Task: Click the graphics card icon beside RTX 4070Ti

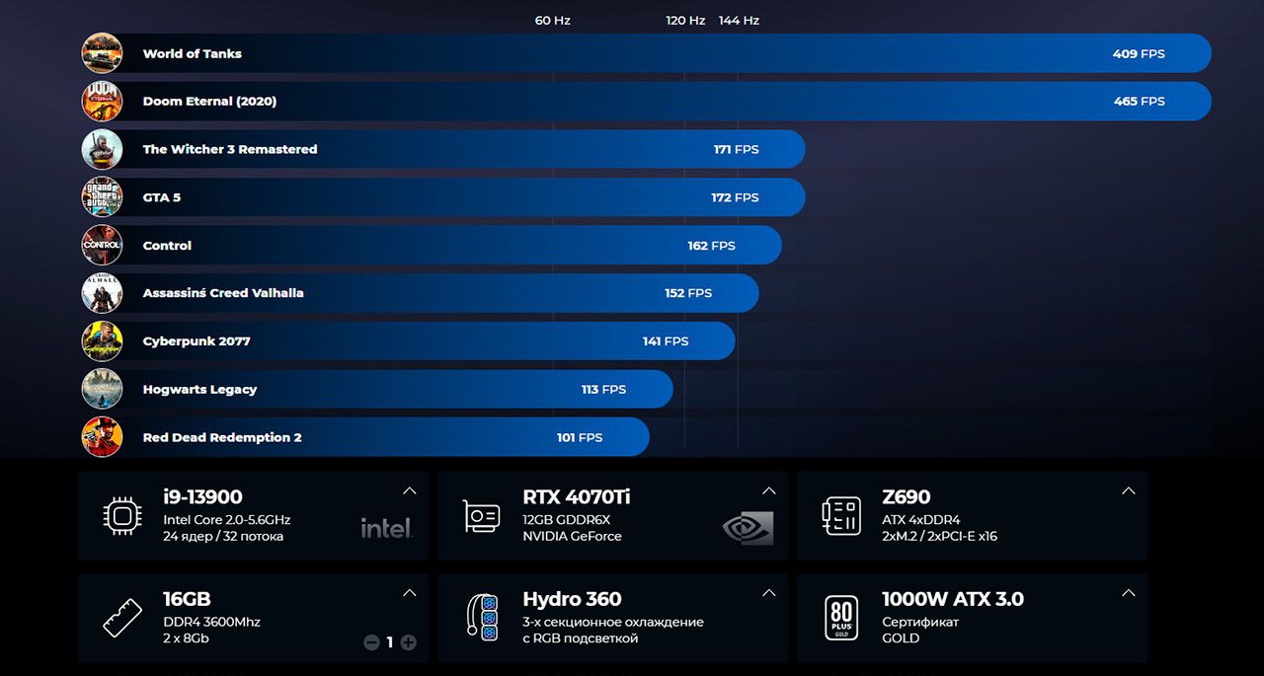Action: point(481,515)
